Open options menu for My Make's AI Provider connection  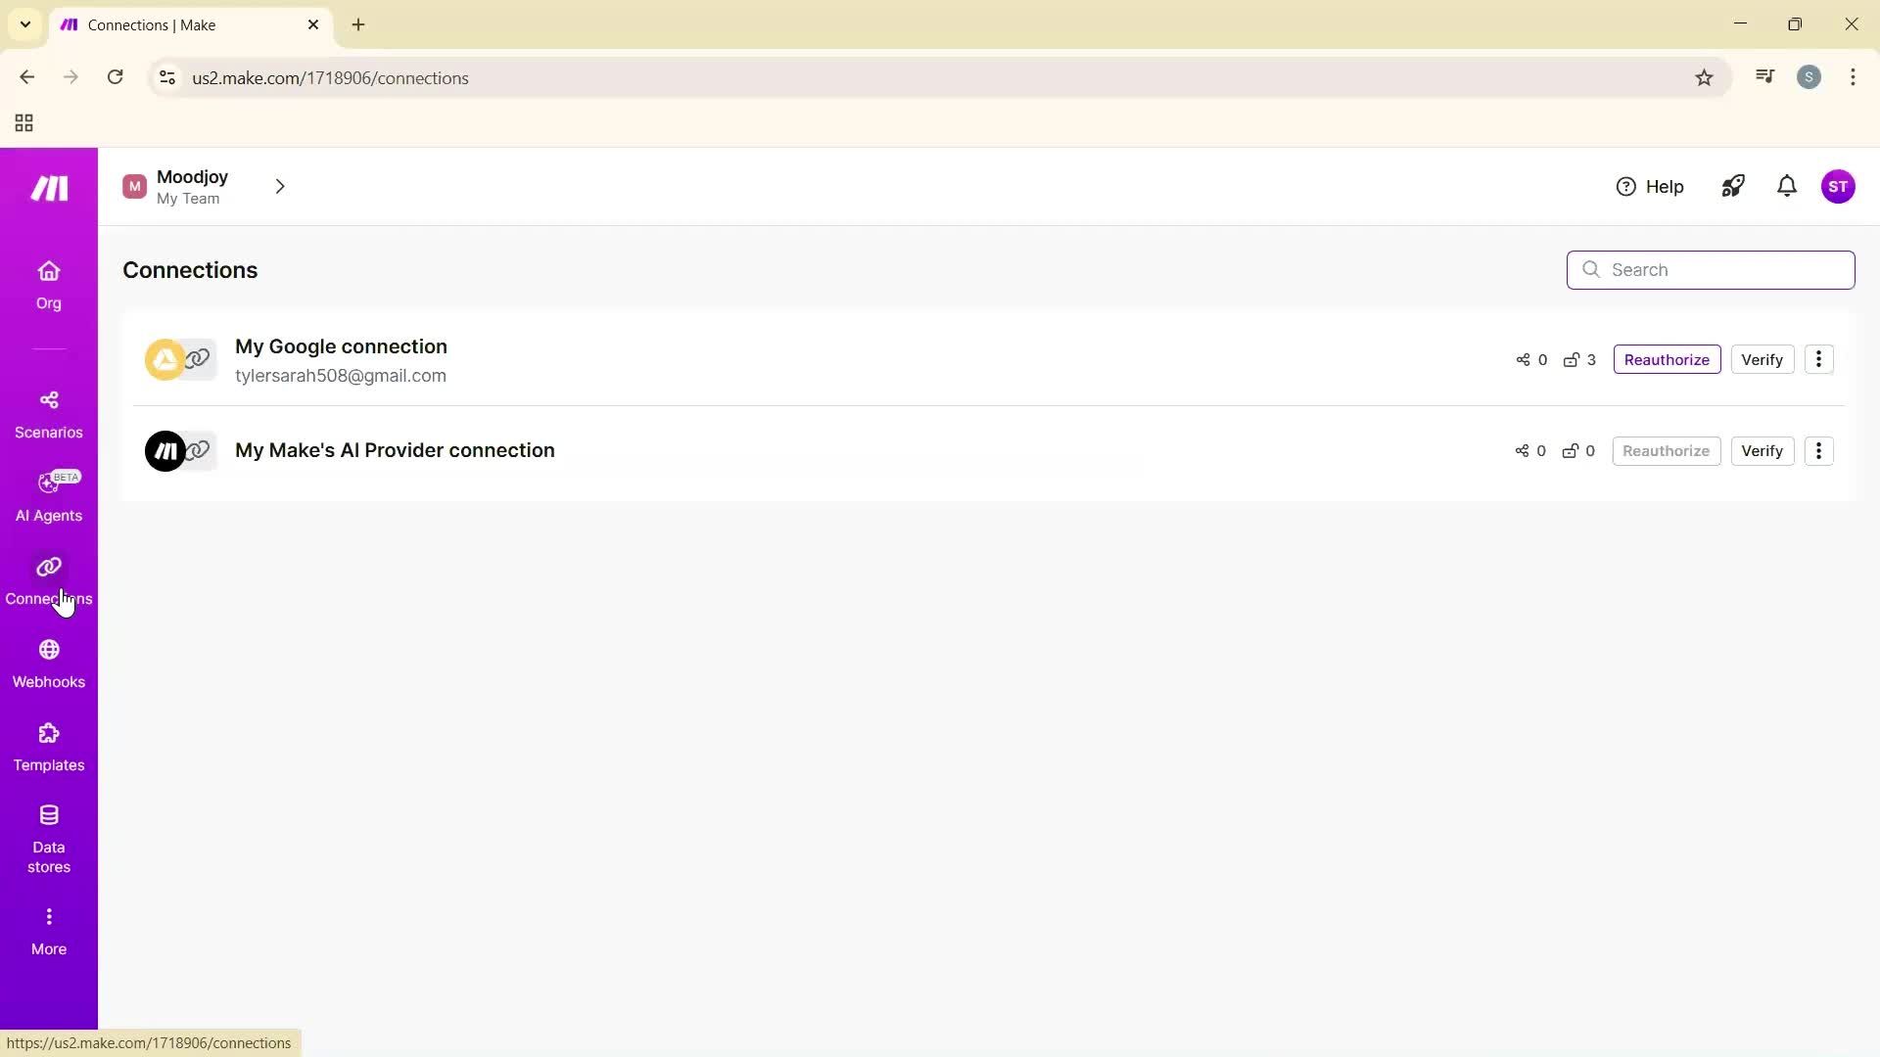click(x=1819, y=451)
